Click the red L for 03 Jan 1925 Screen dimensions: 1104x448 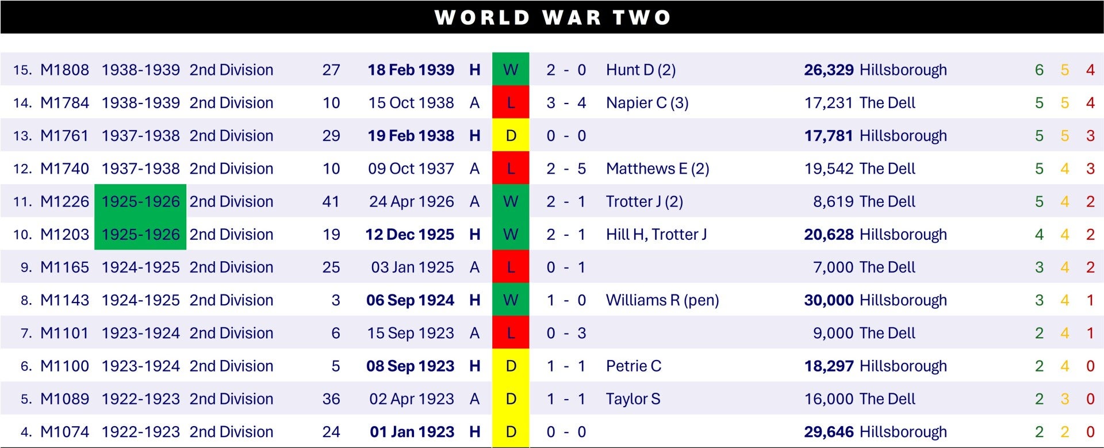pos(511,267)
